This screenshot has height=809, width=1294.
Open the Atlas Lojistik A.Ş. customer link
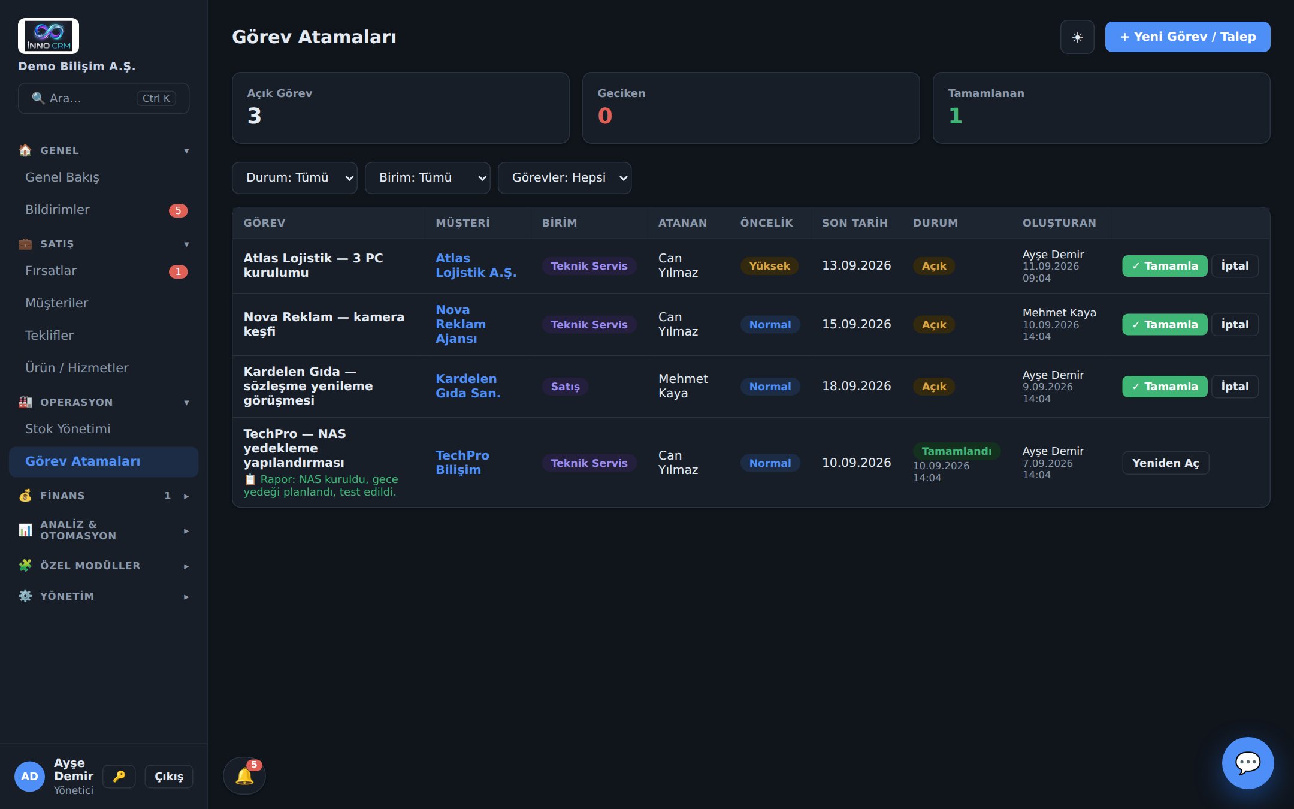pos(476,265)
